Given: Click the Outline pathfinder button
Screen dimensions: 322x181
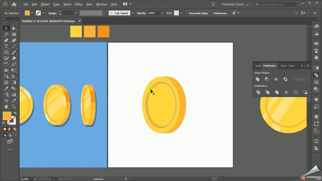Looking at the screenshot, I should click(296, 93).
